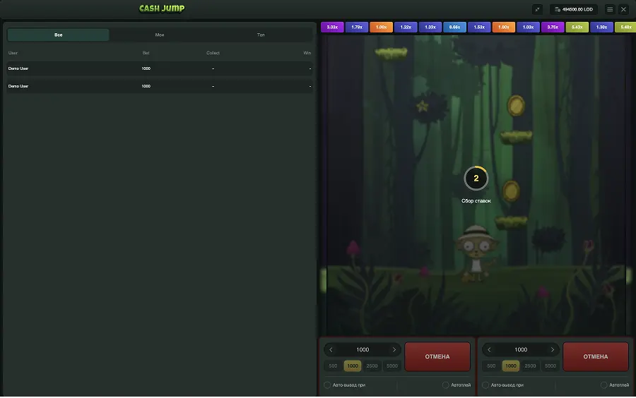Select the Все bets tab
The height and width of the screenshot is (398, 636).
pos(59,35)
